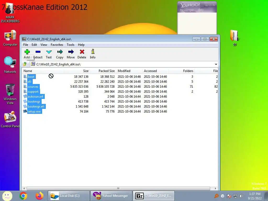The image size is (268, 201).
Task: Open the 7-Zip Help menu
Action: click(81, 44)
